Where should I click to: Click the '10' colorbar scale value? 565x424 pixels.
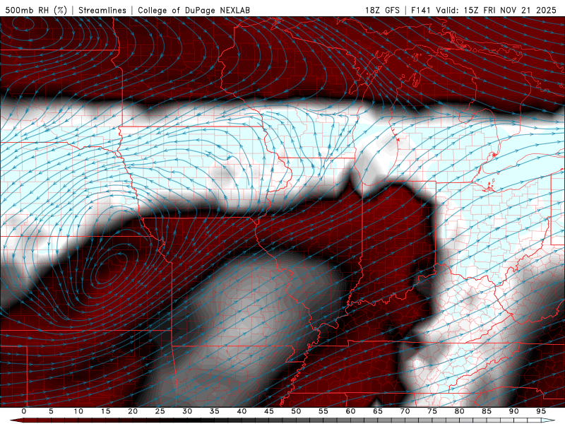coord(78,411)
